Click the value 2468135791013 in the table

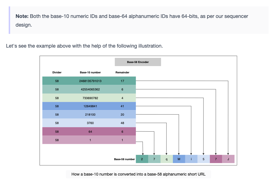[x=90, y=81]
